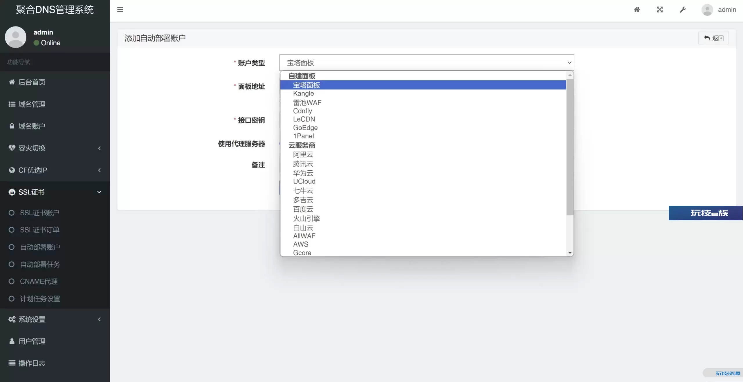The image size is (743, 382).
Task: Click the 返回 back button
Action: pos(714,38)
